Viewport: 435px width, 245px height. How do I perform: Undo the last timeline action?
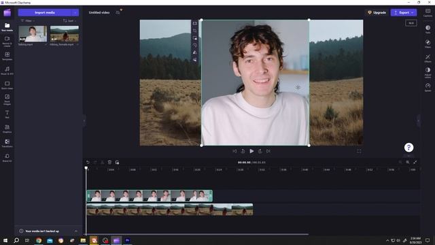(88, 162)
